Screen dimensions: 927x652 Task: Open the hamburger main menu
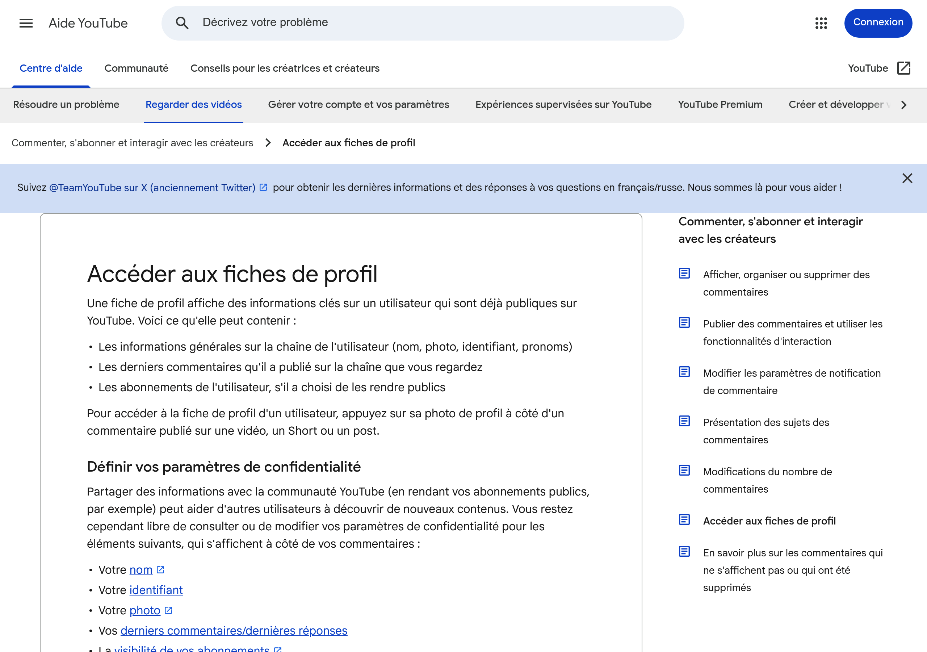tap(26, 23)
